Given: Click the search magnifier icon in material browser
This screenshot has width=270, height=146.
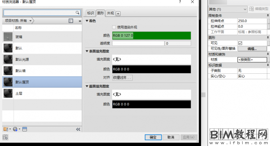Looking at the screenshot, I should coord(78,13).
